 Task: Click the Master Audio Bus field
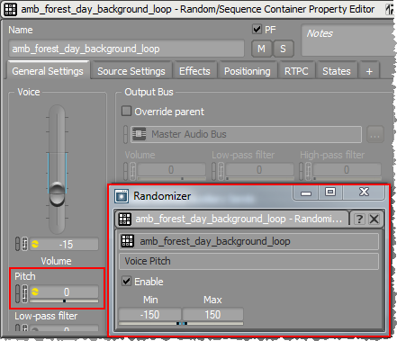tap(246, 134)
